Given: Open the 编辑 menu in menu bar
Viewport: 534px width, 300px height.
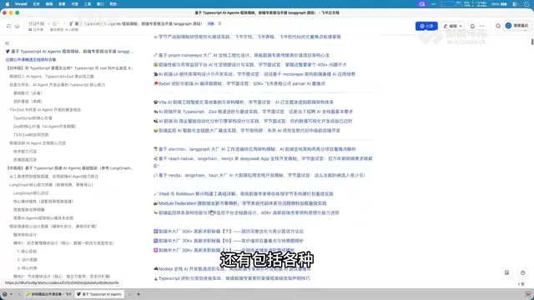Looking at the screenshot, I should click(49, 4).
